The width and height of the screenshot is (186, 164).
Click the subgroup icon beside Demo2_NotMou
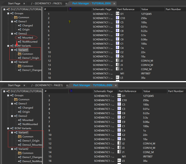point(20,161)
